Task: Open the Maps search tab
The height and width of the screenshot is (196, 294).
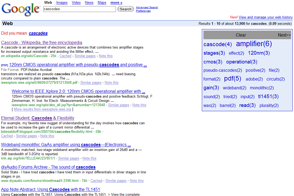Action: 102,3
